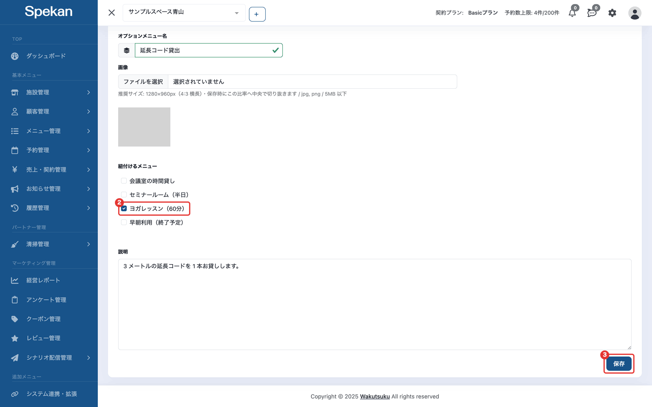Expand 施設管理 submenu chevron
652x407 pixels.
[x=88, y=92]
